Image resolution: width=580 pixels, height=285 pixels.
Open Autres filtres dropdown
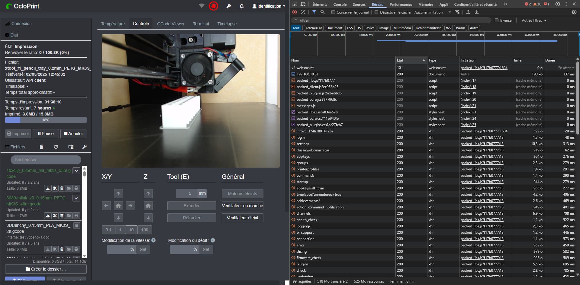pos(534,21)
